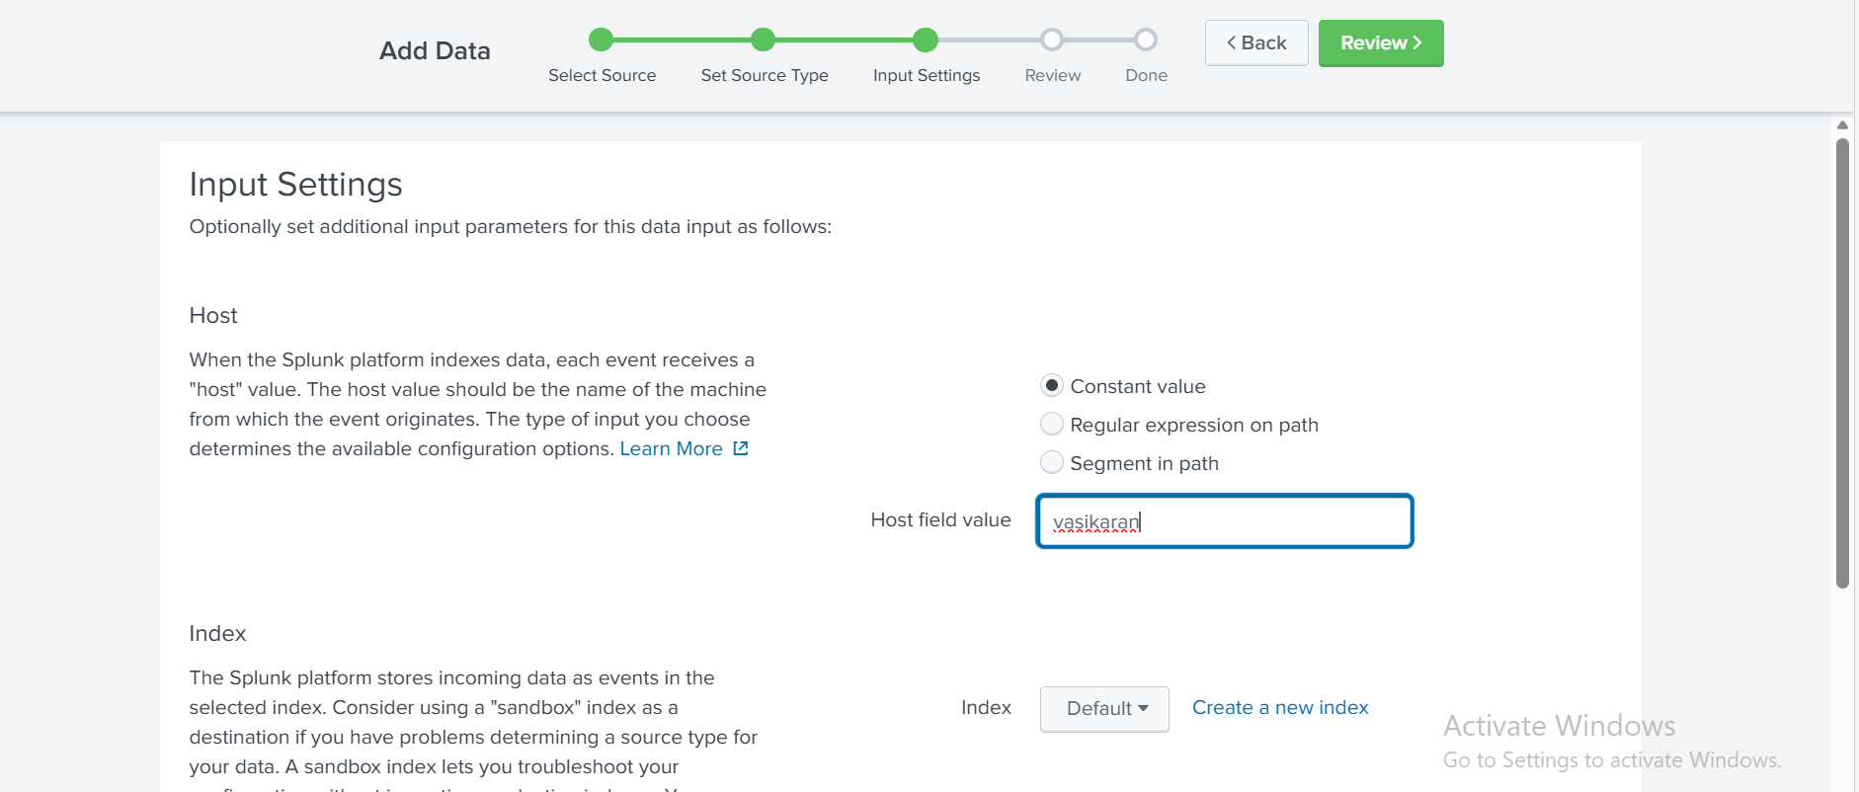The image size is (1859, 792).
Task: Choose the Segment in path option
Action: 1052,463
